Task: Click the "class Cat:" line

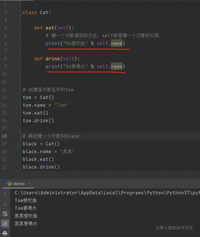Action: (x=37, y=12)
